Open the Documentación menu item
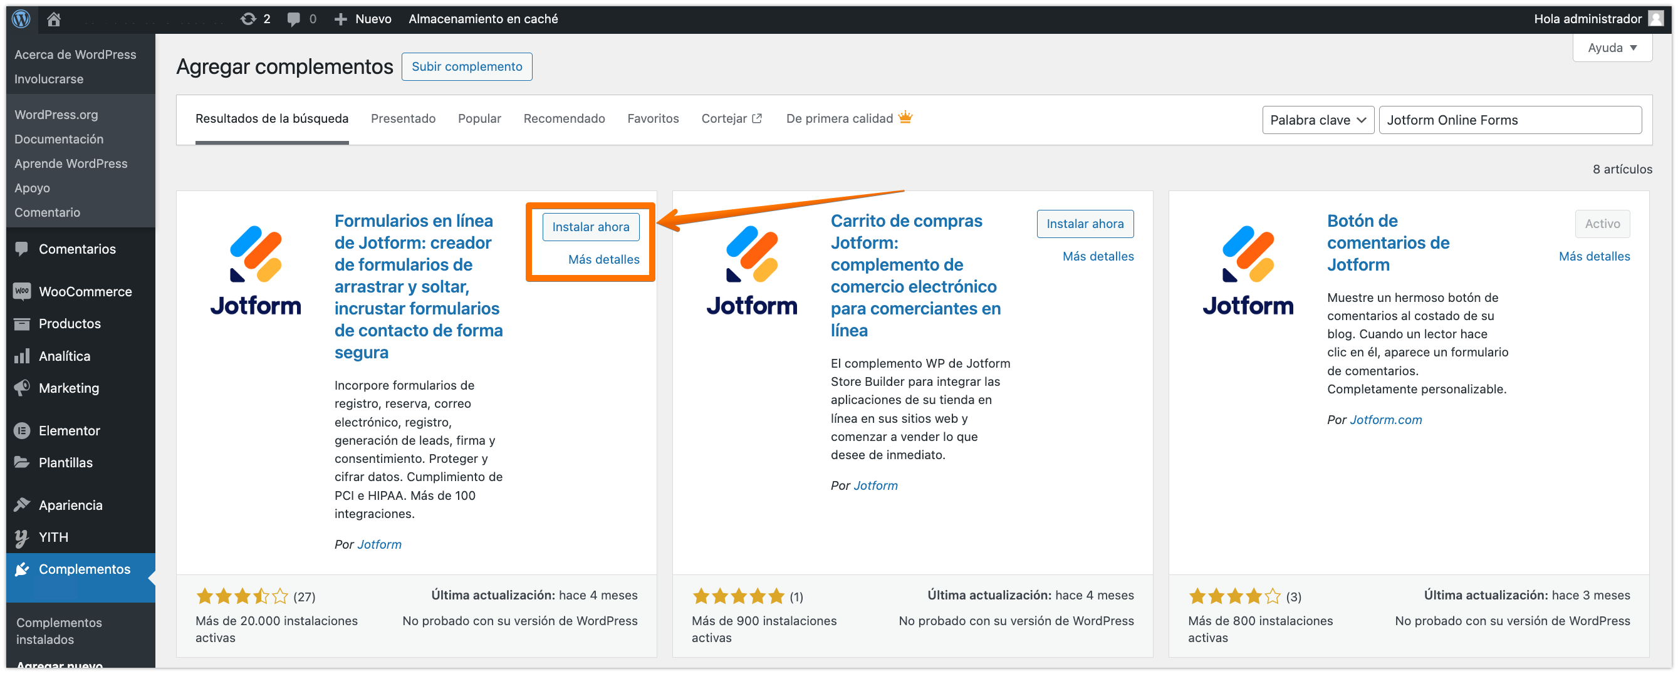The height and width of the screenshot is (674, 1678). 59,138
